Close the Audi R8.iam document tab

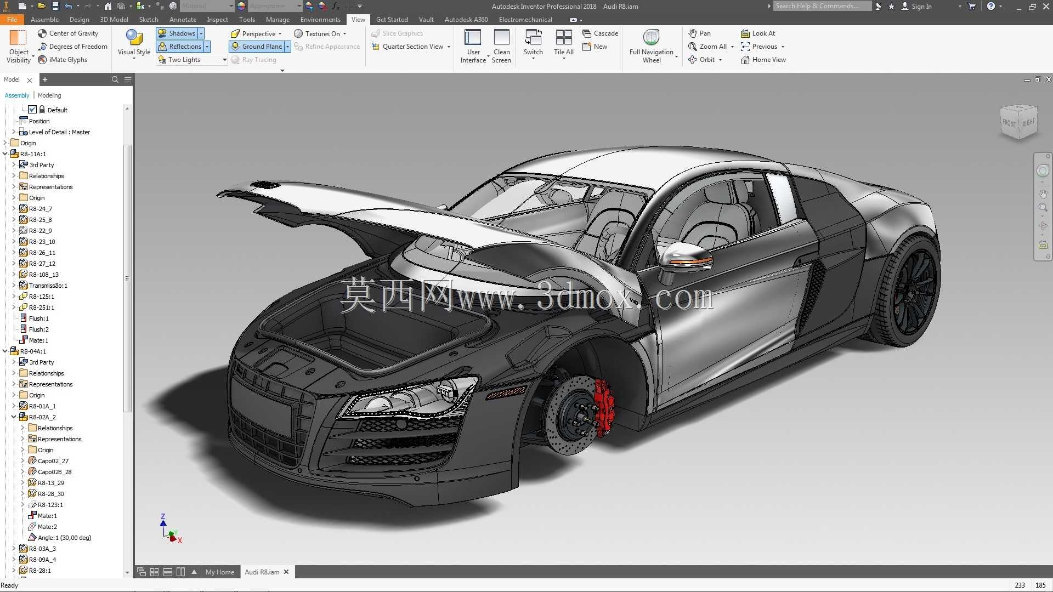tap(286, 572)
